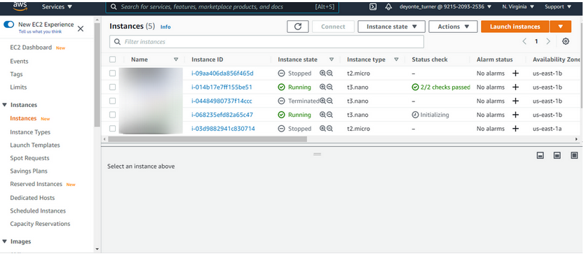Set details panel to full view

[x=574, y=155]
